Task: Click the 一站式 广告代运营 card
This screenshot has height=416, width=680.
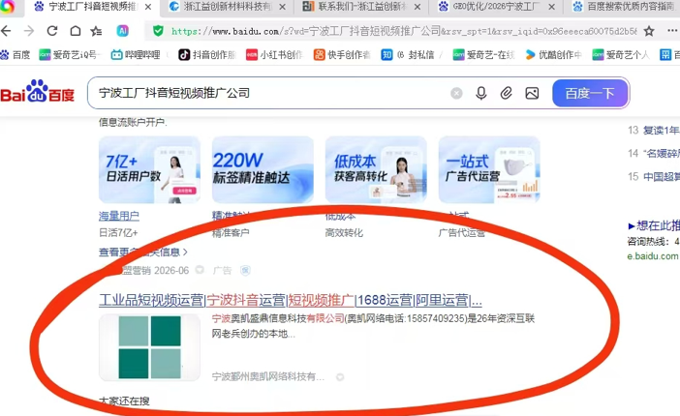Action: point(489,170)
